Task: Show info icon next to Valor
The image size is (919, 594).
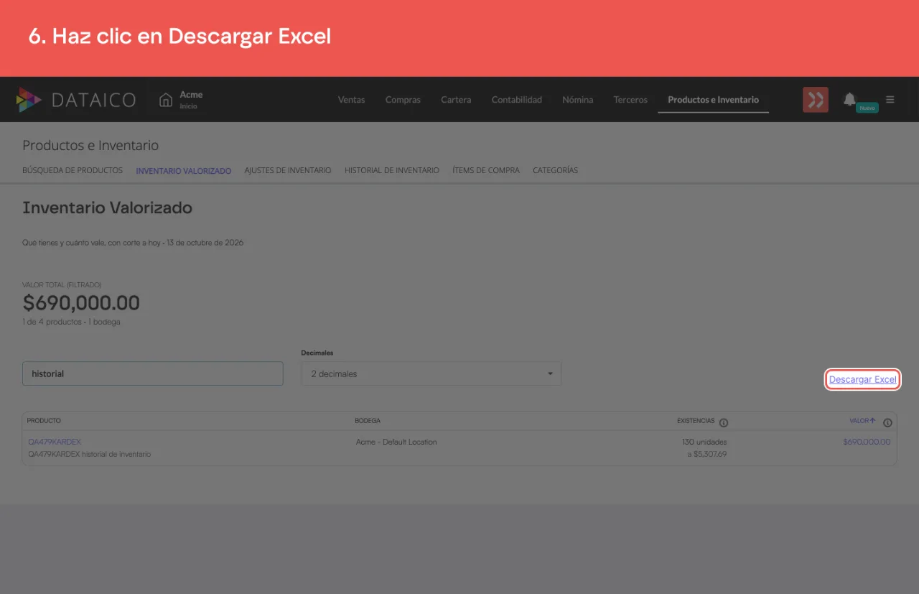Action: [x=887, y=422]
